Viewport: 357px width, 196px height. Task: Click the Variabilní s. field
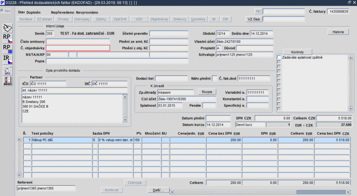coord(257,92)
